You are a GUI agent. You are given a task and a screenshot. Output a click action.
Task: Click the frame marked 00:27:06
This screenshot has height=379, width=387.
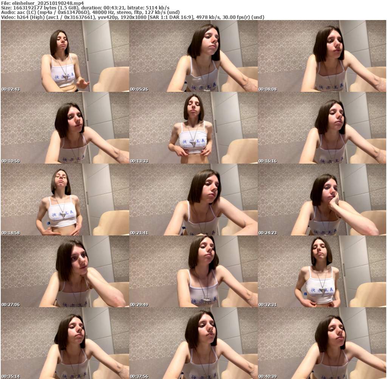coord(65,271)
